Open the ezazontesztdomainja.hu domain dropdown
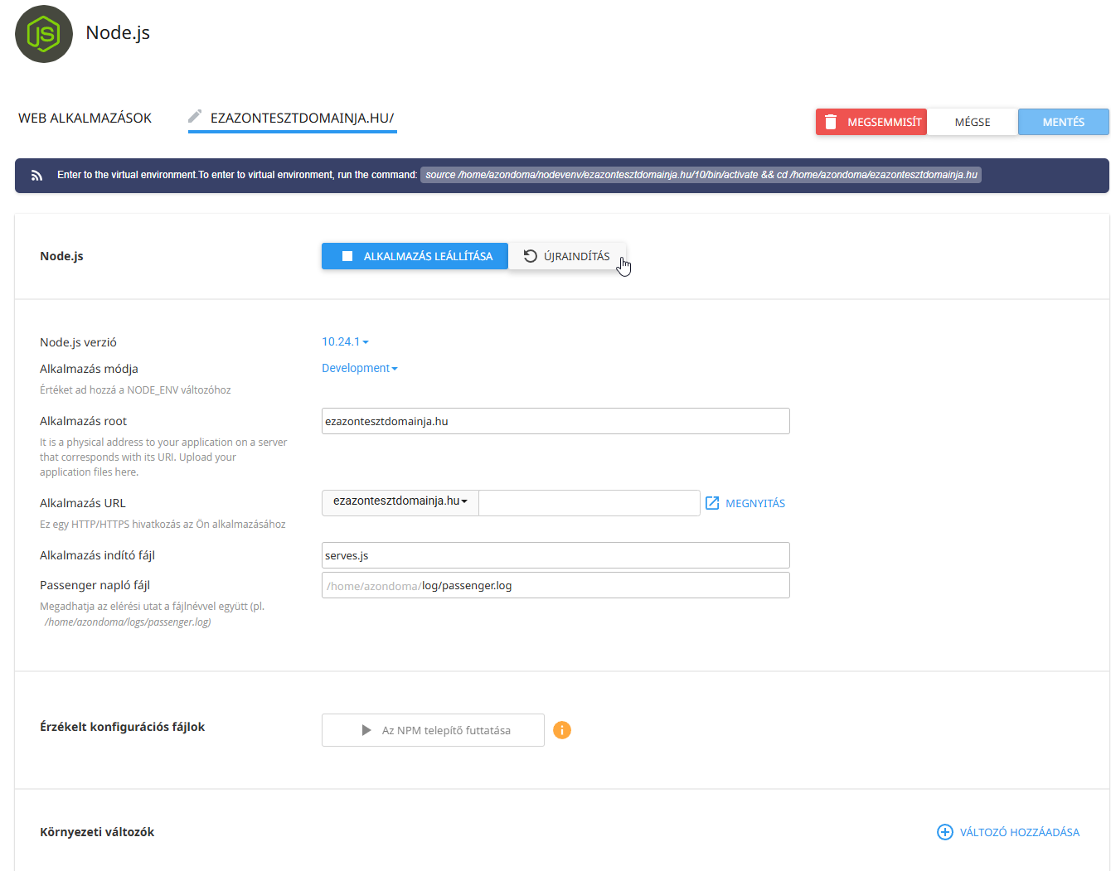 [x=399, y=502]
